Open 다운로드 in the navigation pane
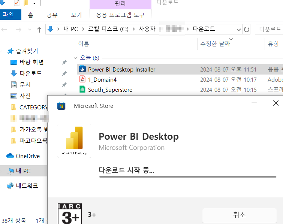Viewport: 283px width, 224px height. (x=31, y=73)
